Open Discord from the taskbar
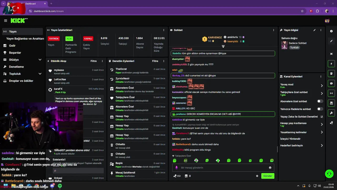337x190 pixels. pos(52,186)
